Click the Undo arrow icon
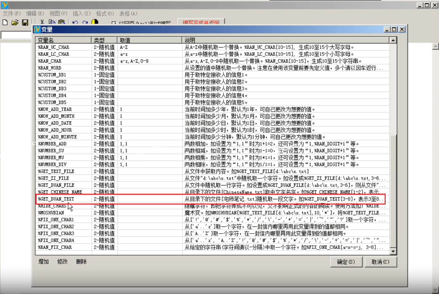The height and width of the screenshot is (294, 439). pyautogui.click(x=75, y=22)
